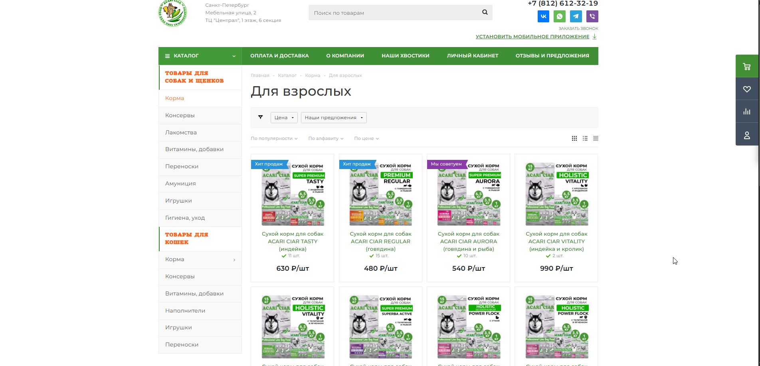Switch to compact table view
The height and width of the screenshot is (366, 760).
(x=596, y=138)
